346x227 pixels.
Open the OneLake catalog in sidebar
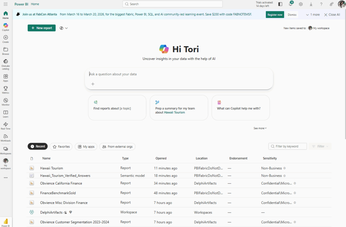tap(6, 63)
